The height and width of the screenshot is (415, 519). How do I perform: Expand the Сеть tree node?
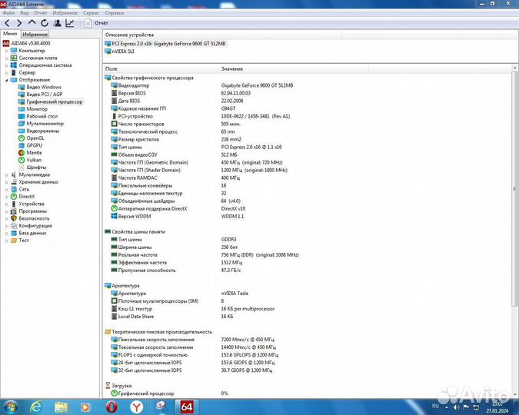(x=6, y=189)
